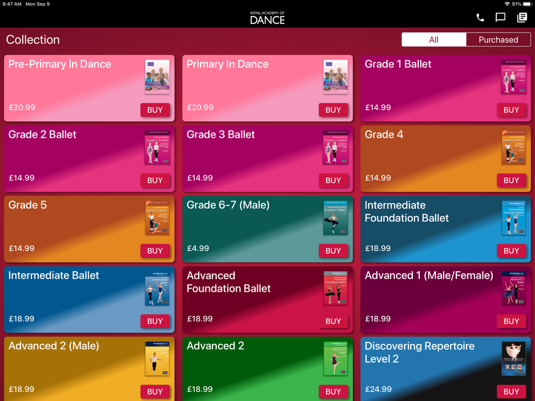
Task: Tap the Mon Sep 9 date
Action: [x=37, y=4]
